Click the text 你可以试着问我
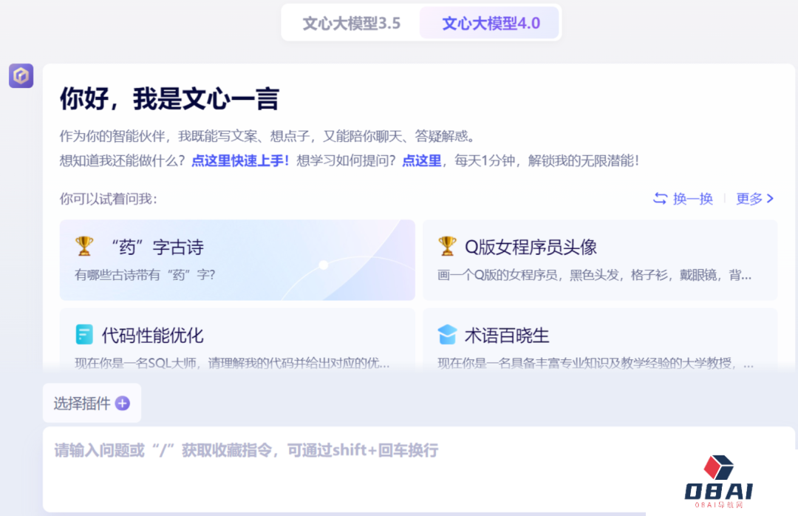The image size is (798, 516). click(109, 199)
